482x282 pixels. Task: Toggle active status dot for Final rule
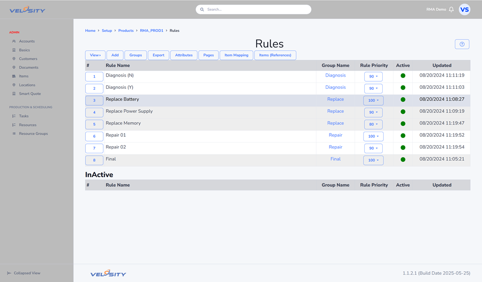click(403, 159)
